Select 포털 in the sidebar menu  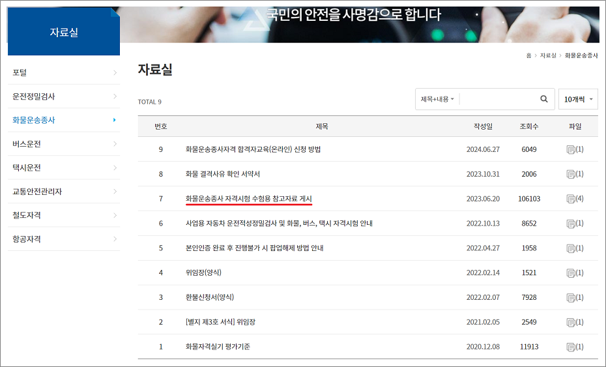[20, 72]
